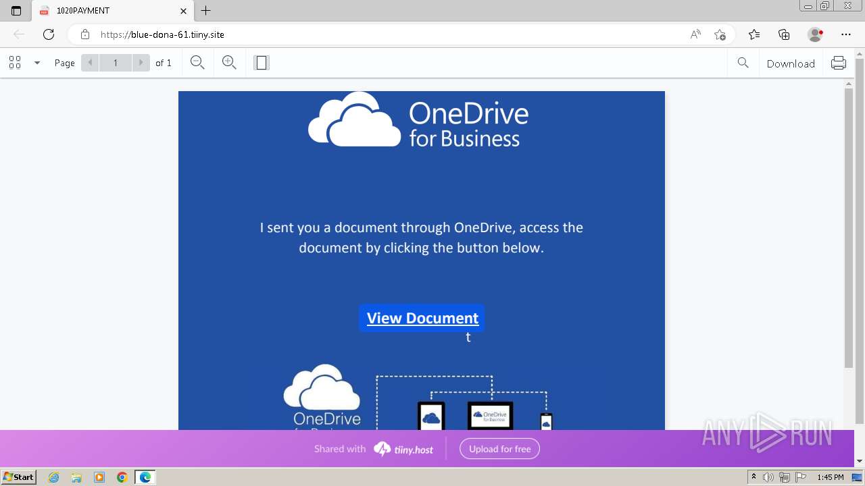This screenshot has width=865, height=486.
Task: Zoom out of the PDF
Action: click(197, 63)
